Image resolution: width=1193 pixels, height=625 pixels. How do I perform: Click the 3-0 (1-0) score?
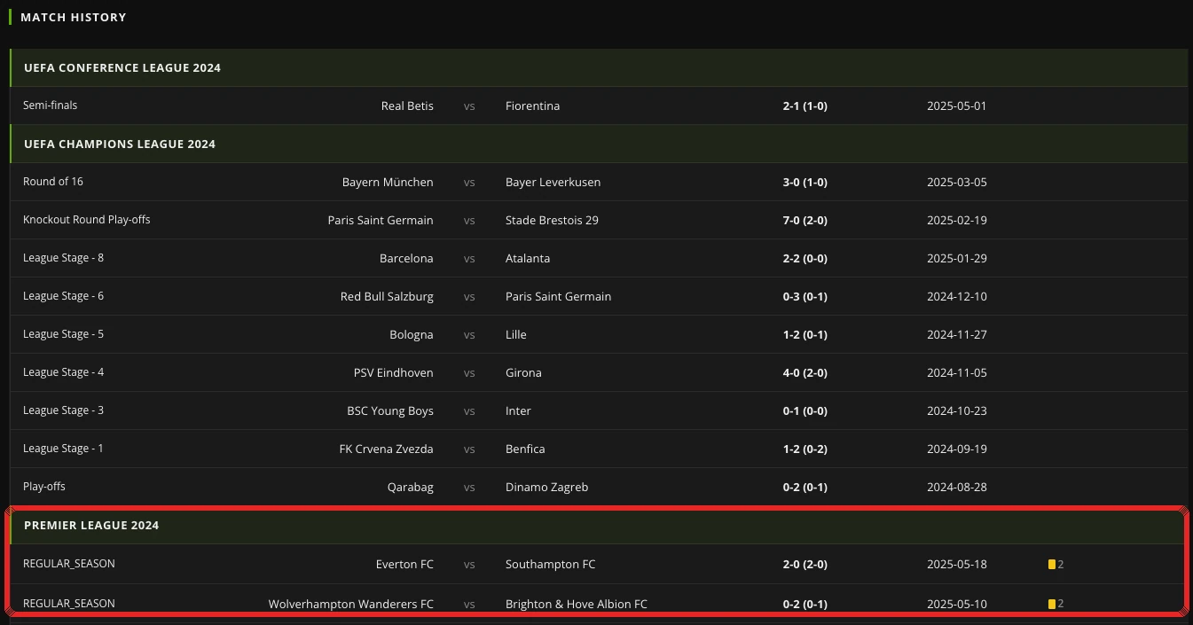pos(805,182)
